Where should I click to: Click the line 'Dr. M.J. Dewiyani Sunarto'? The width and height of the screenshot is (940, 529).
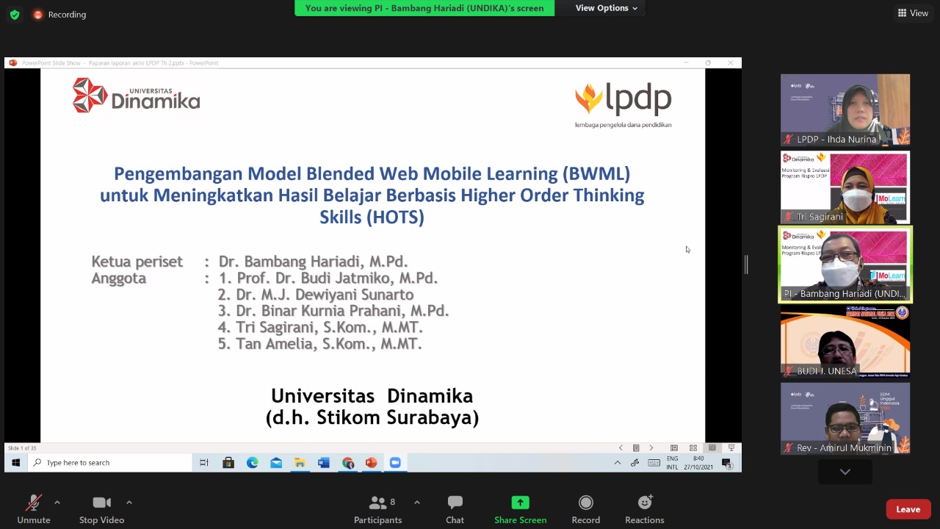pos(325,295)
